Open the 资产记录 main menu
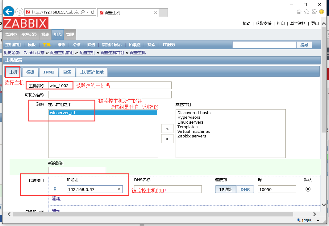329x226 pixels. pyautogui.click(x=29, y=34)
